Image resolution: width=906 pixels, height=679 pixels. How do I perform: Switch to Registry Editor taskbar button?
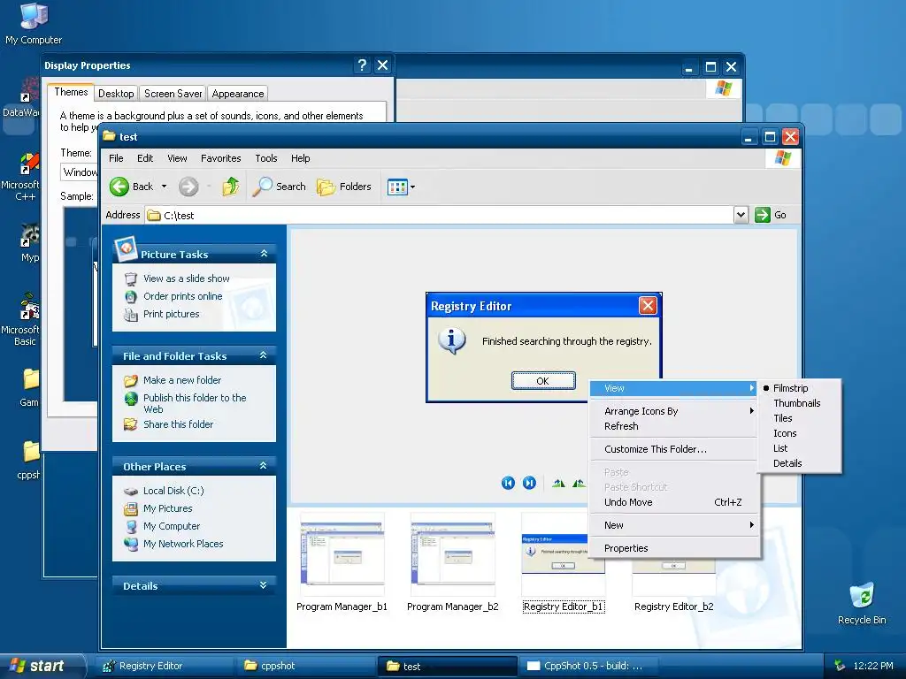tap(164, 667)
